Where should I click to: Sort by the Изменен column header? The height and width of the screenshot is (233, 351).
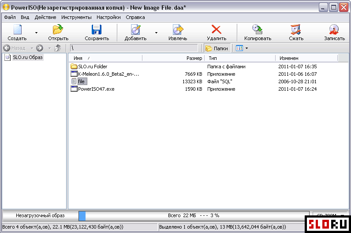[x=306, y=58]
